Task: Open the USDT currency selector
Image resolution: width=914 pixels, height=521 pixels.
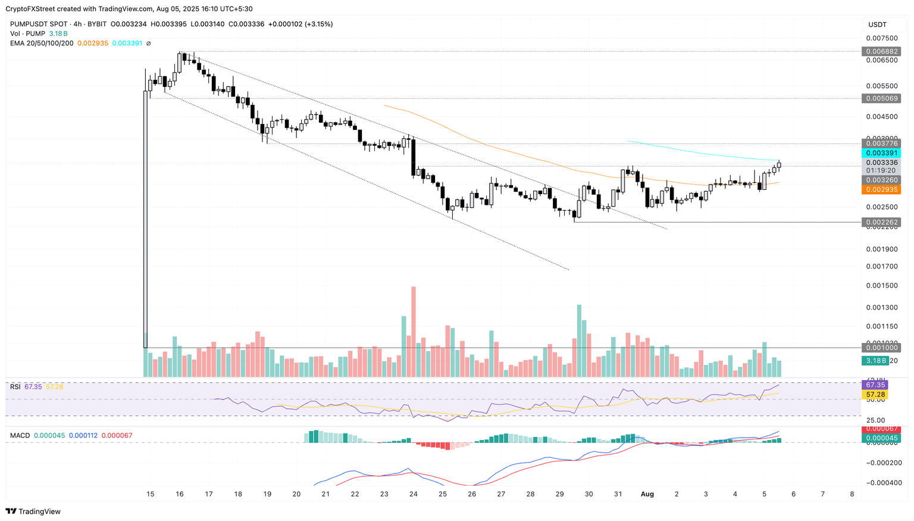Action: [x=878, y=24]
